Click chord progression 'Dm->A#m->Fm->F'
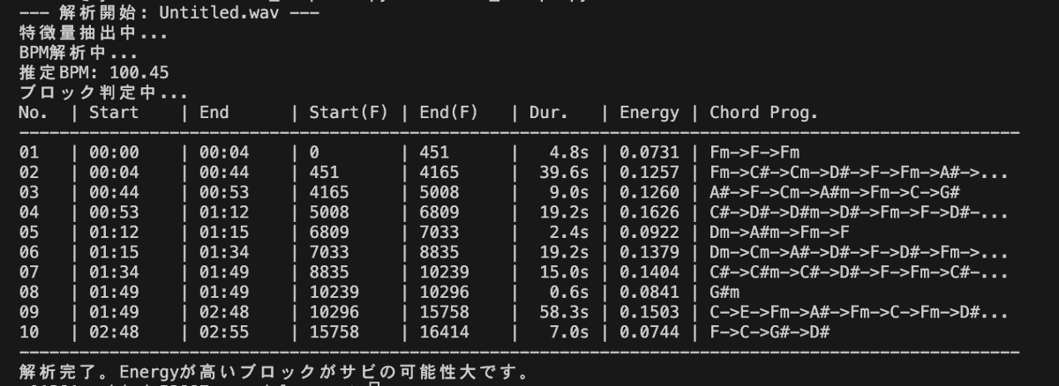The width and height of the screenshot is (1059, 386). (779, 231)
